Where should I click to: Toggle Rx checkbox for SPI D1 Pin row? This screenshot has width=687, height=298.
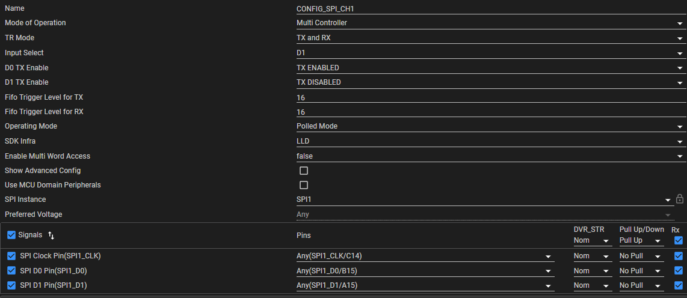tap(679, 286)
